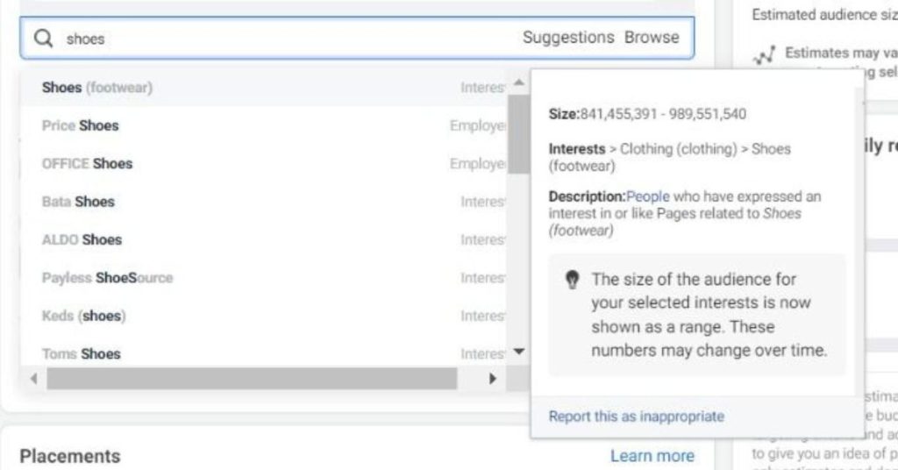Viewport: 898px width, 470px height.
Task: Click the horizontal scroll right arrow
Action: point(492,379)
